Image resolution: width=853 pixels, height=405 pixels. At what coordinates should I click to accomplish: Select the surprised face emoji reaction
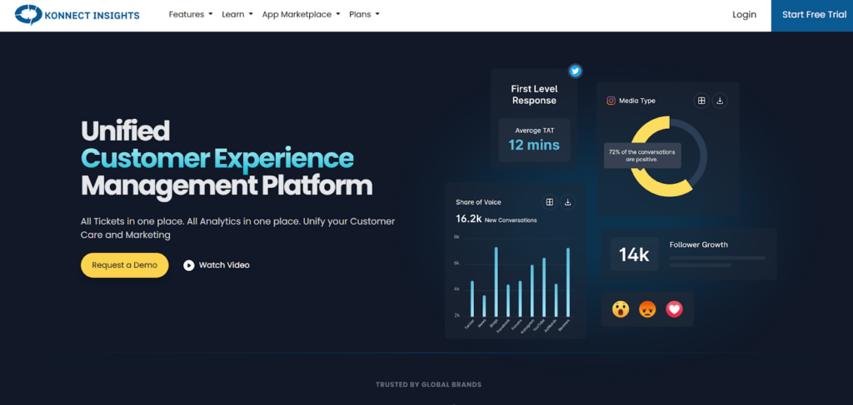point(621,309)
